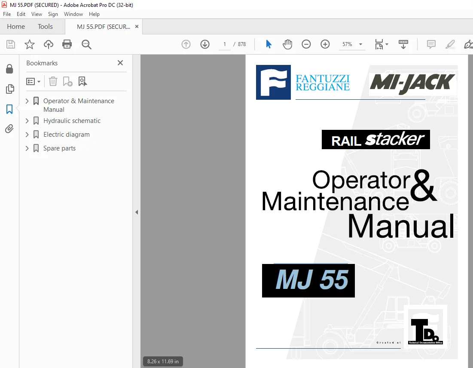Viewport: 473px width, 368px height.
Task: Click the star bookmark icon in toolbar
Action: click(x=30, y=44)
